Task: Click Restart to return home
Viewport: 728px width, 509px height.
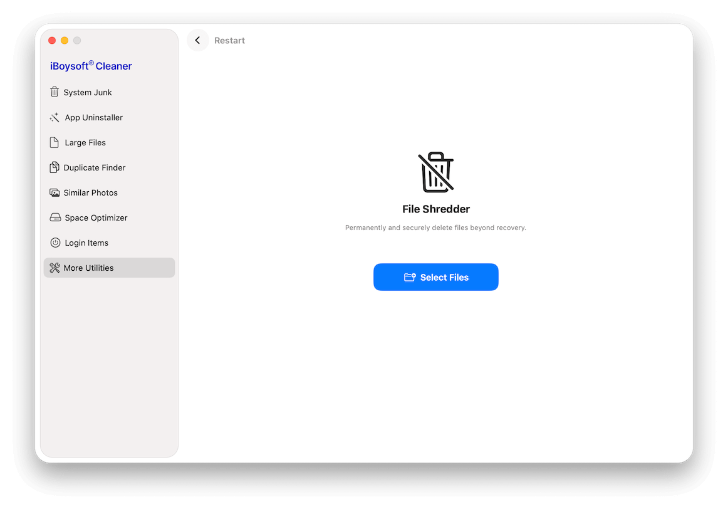Action: pyautogui.click(x=229, y=40)
